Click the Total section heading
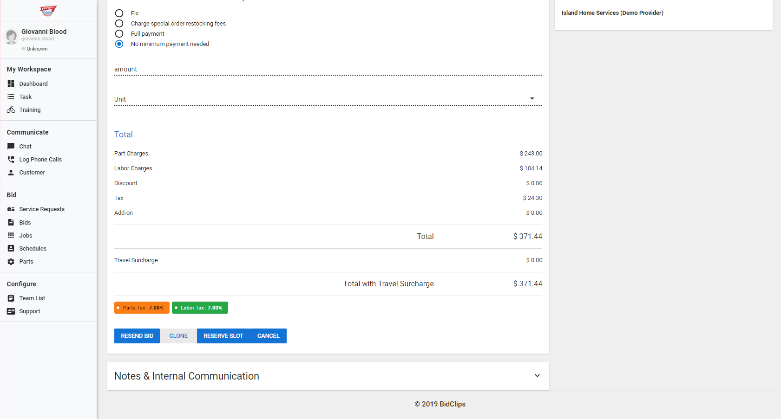781x419 pixels. point(124,135)
